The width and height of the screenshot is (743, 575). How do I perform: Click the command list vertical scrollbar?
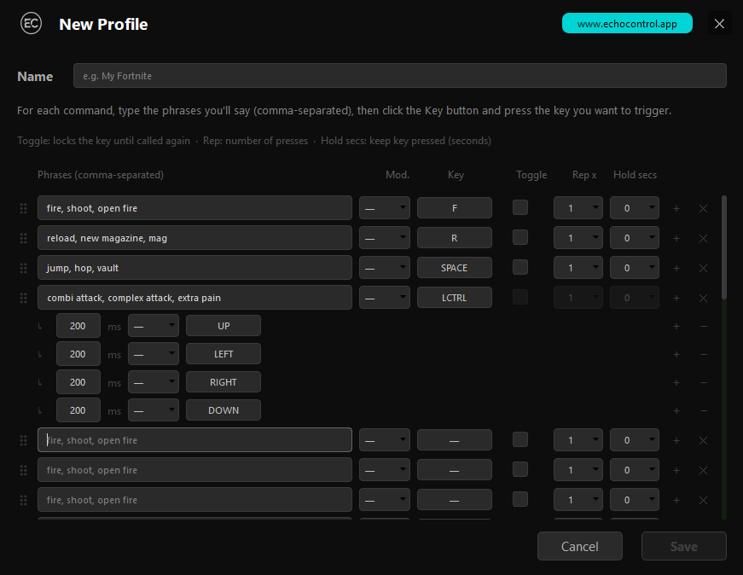pos(724,247)
